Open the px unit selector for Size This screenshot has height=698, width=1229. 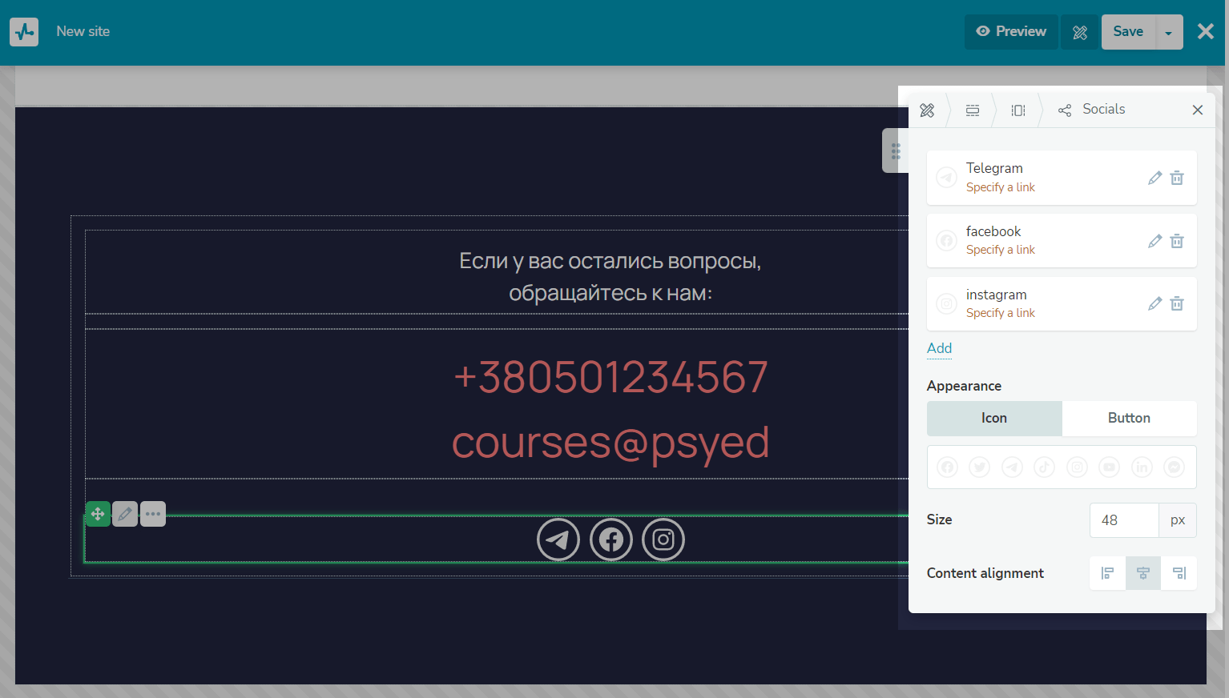[x=1177, y=520]
